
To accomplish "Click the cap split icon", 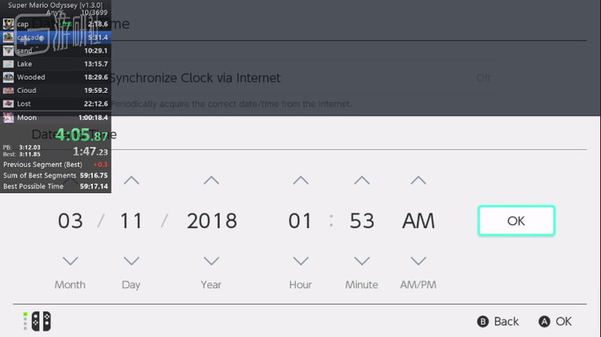I will point(9,24).
